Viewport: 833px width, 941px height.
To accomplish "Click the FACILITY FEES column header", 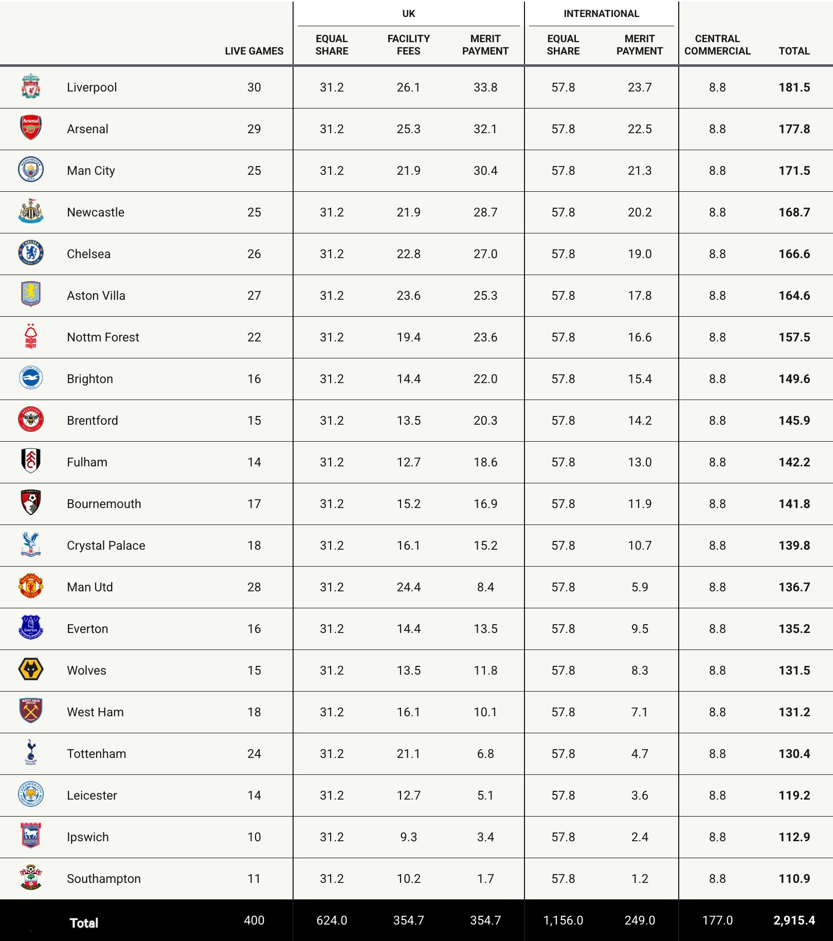I will [408, 45].
